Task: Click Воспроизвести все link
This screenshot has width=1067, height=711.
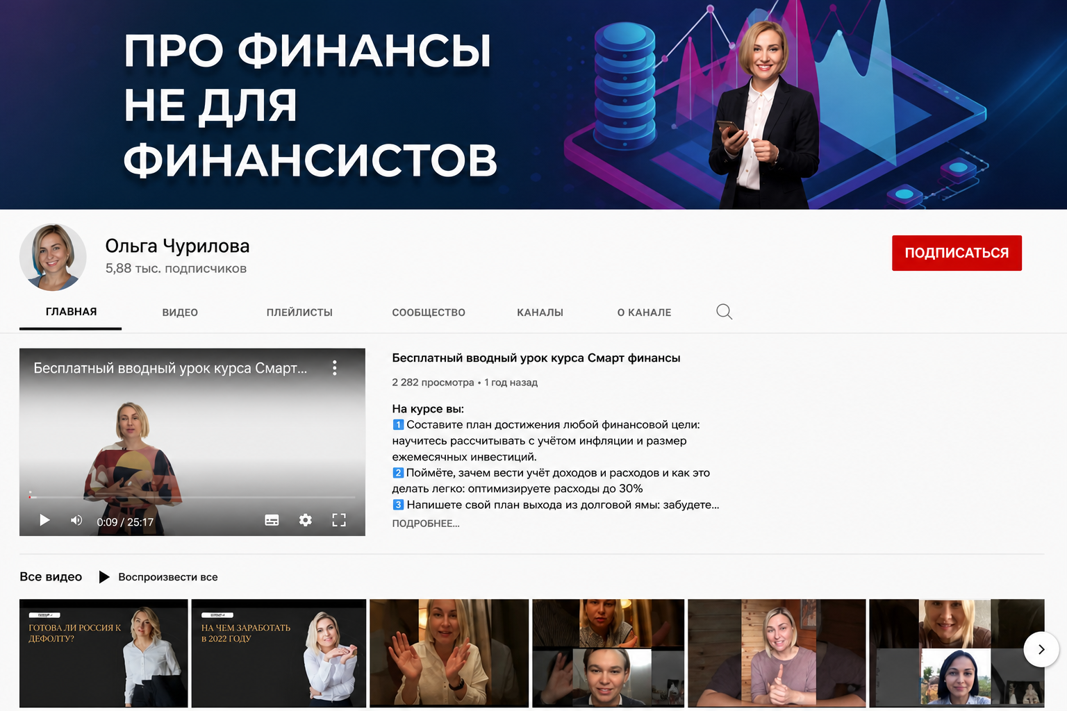Action: 168,577
